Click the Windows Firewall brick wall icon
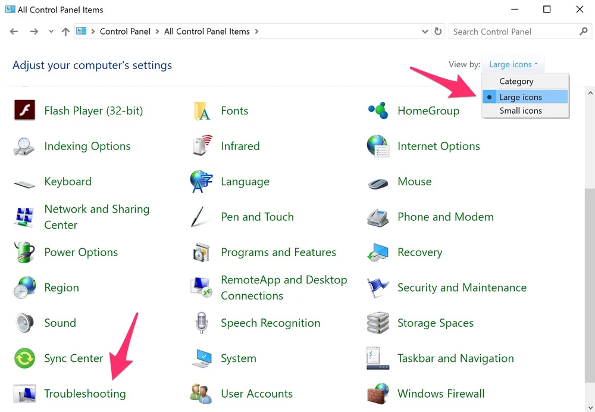The height and width of the screenshot is (412, 595). 378,394
